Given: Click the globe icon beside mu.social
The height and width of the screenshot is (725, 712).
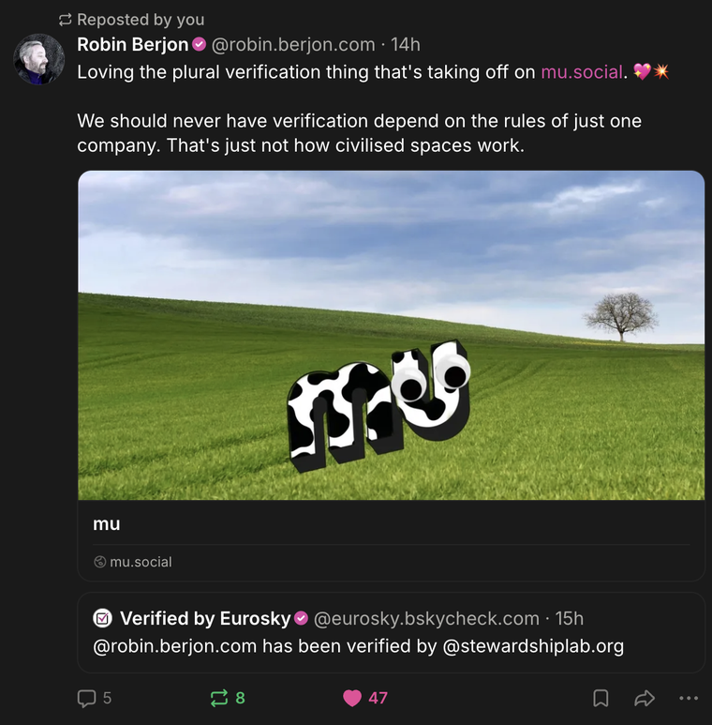Looking at the screenshot, I should [99, 562].
